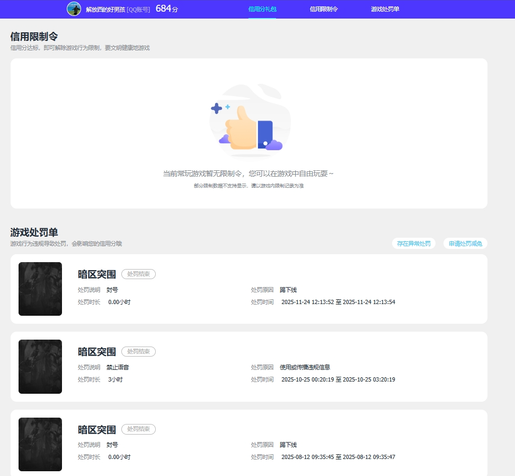The image size is (515, 476).
Task: Select the time range starting 2025-10-25 00:20:19
Action: [x=338, y=379]
